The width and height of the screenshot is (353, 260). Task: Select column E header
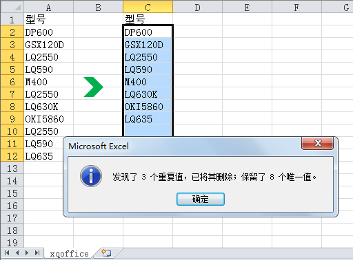[247, 7]
